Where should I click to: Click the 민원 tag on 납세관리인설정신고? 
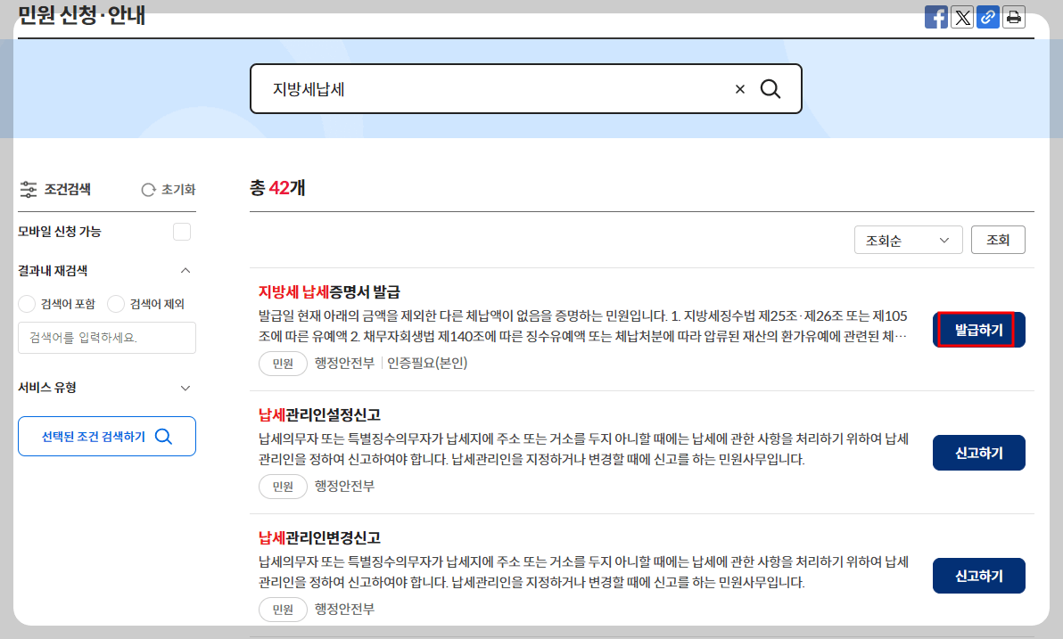click(283, 487)
